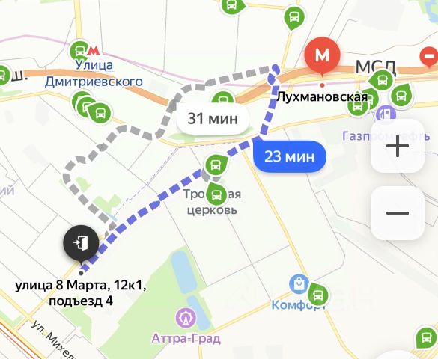
Task: Open the Аттра-Град purple park icon
Action: (x=186, y=317)
